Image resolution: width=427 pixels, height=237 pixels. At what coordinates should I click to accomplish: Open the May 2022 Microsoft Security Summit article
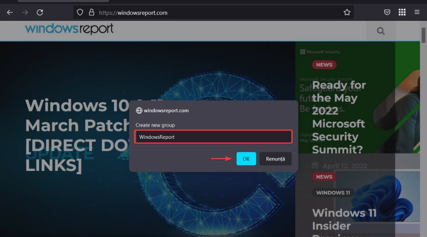coord(339,117)
